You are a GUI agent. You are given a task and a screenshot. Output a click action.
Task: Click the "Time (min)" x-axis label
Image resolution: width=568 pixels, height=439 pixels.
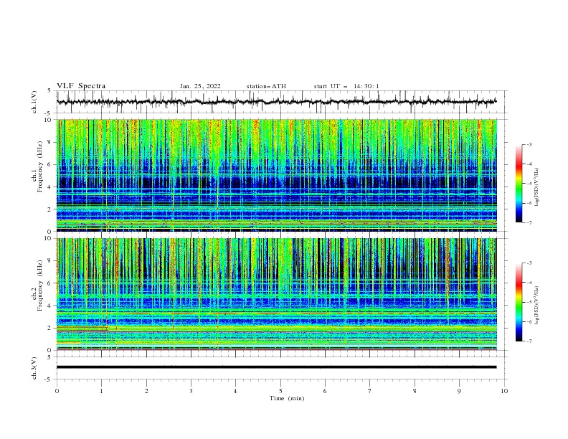pos(287,398)
